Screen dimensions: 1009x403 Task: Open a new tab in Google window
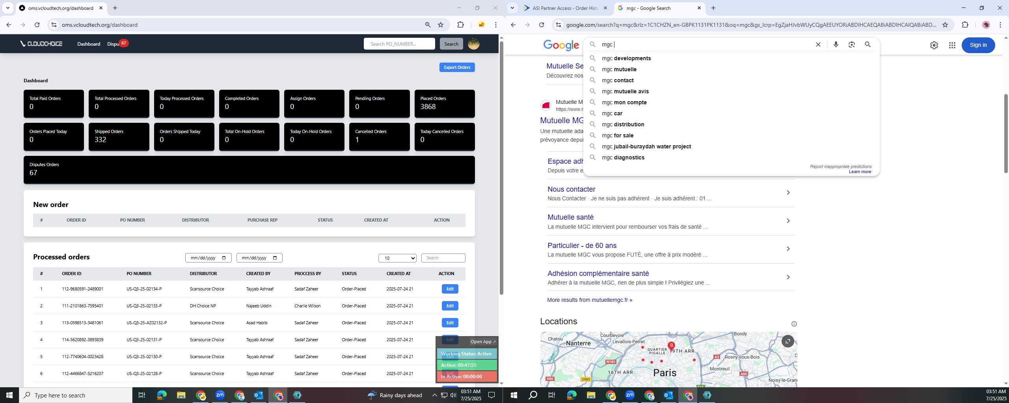(713, 8)
